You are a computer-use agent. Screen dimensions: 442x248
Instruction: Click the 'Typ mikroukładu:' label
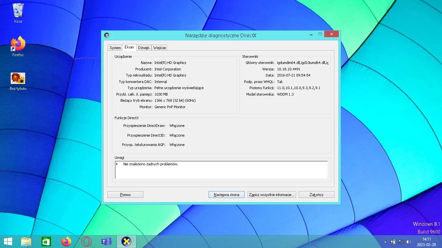click(x=139, y=75)
